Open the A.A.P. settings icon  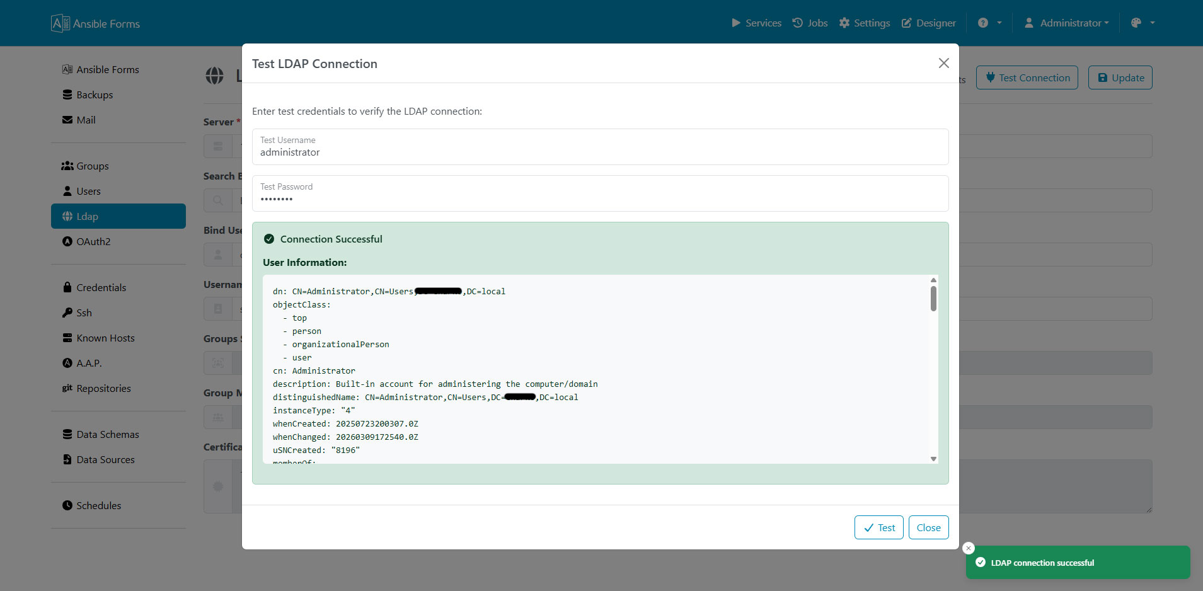pyautogui.click(x=67, y=363)
